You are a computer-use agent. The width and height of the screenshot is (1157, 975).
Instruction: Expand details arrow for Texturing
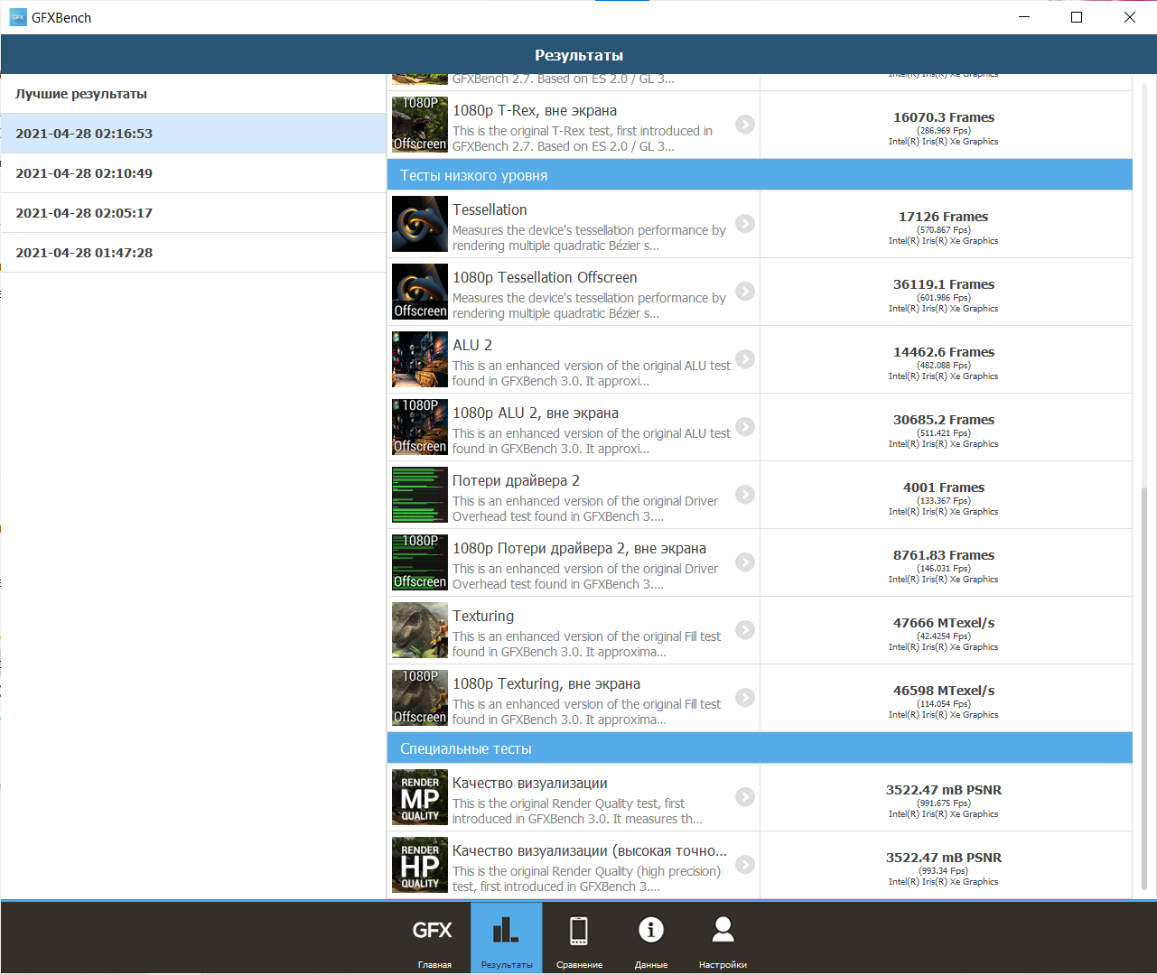pos(745,630)
